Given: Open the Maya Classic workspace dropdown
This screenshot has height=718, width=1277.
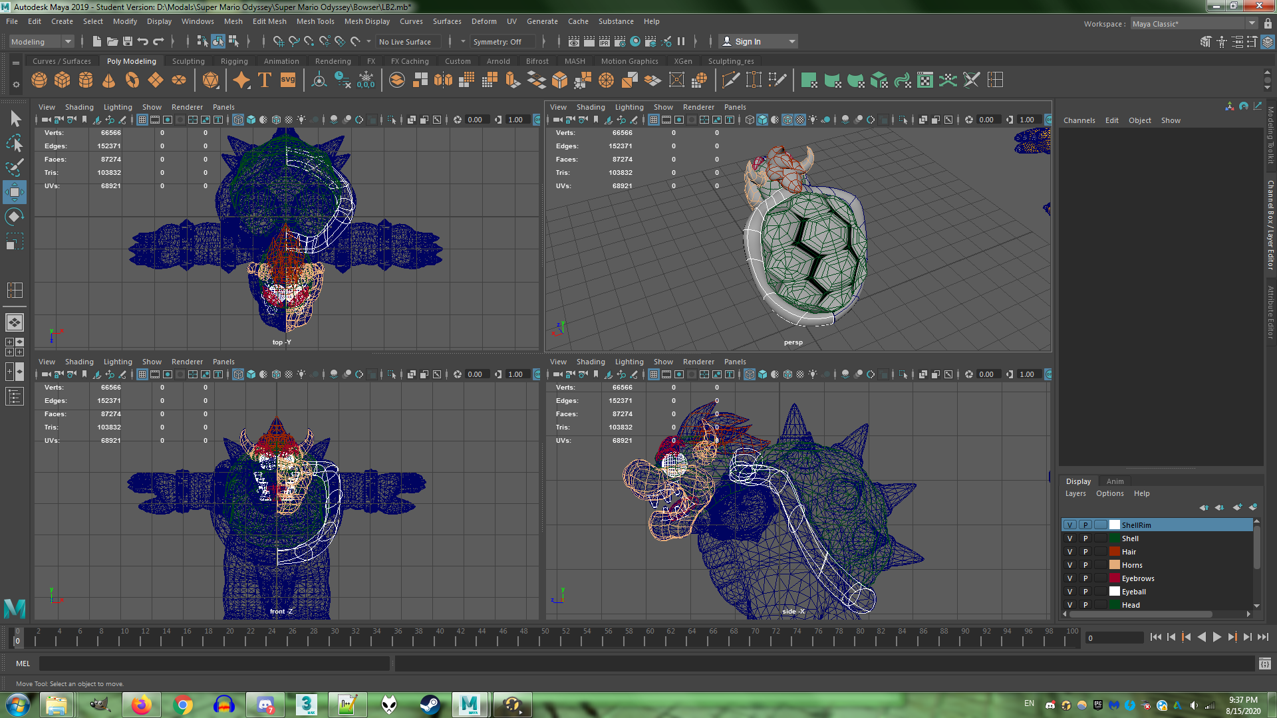Looking at the screenshot, I should coord(1194,24).
